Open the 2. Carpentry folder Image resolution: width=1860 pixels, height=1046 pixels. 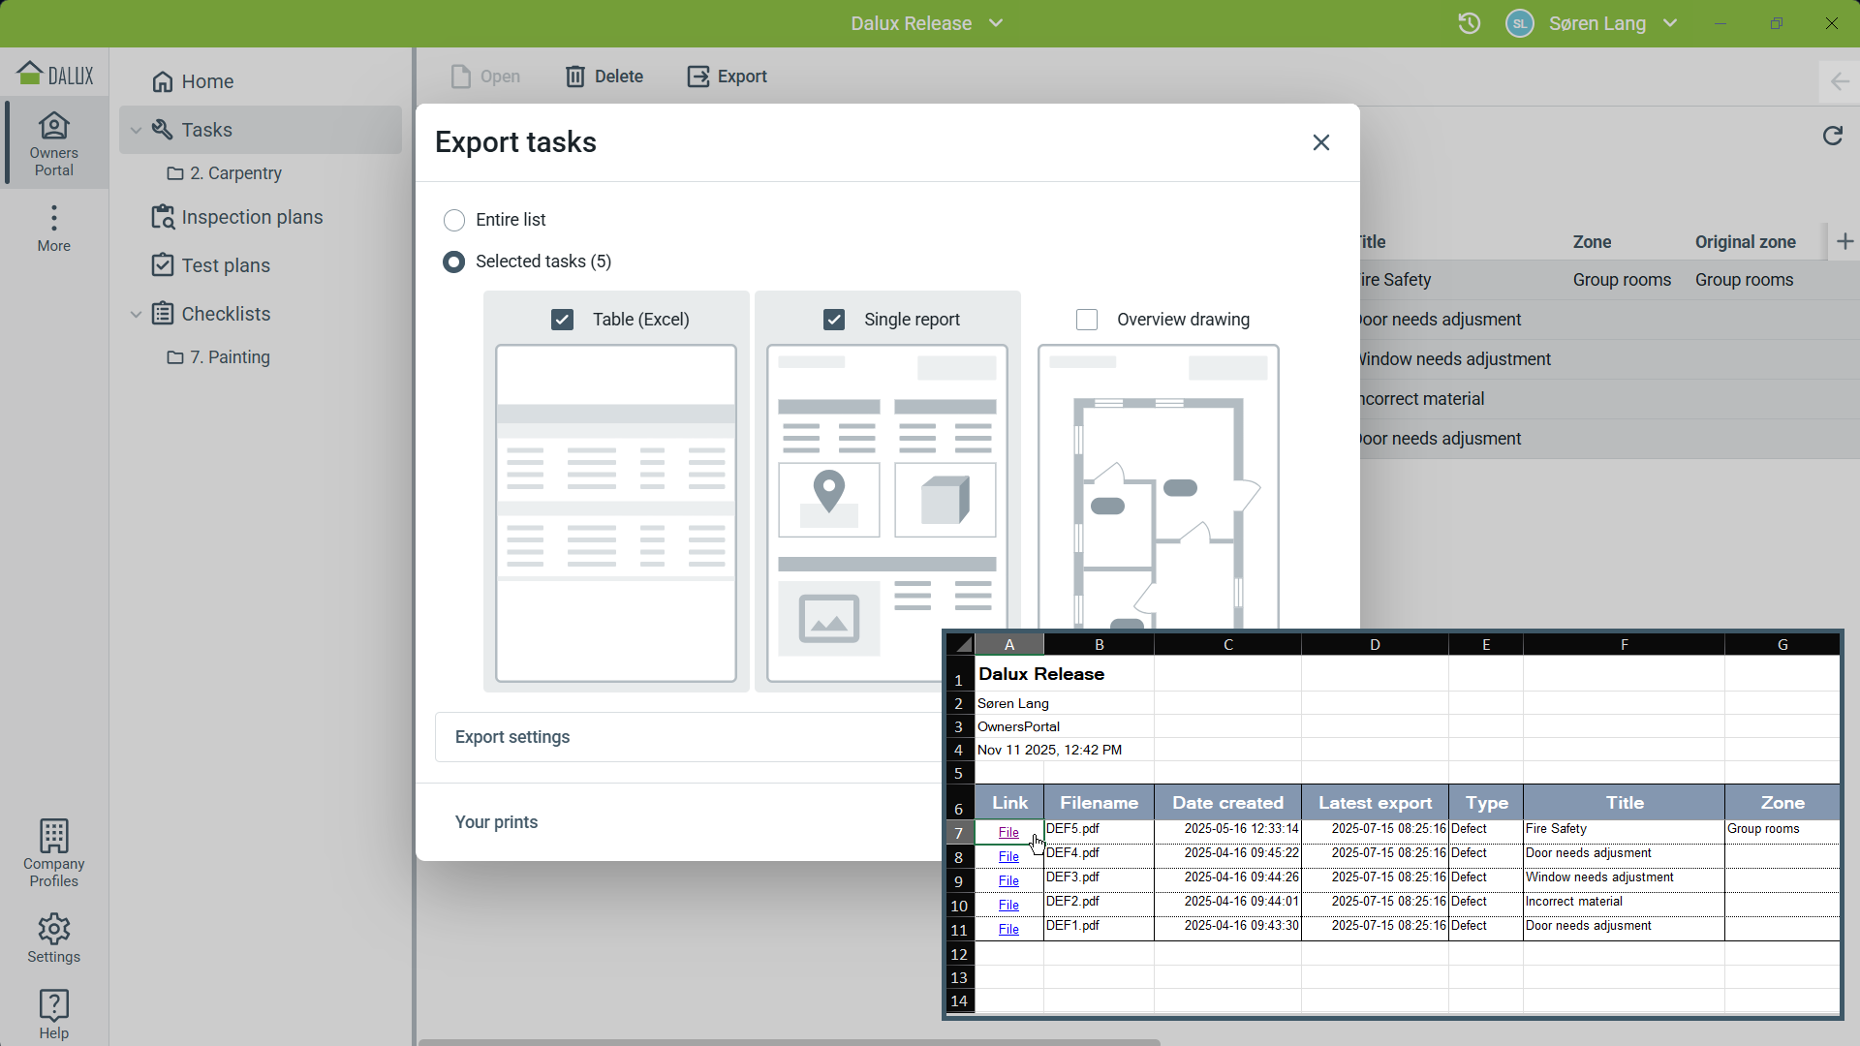[225, 173]
